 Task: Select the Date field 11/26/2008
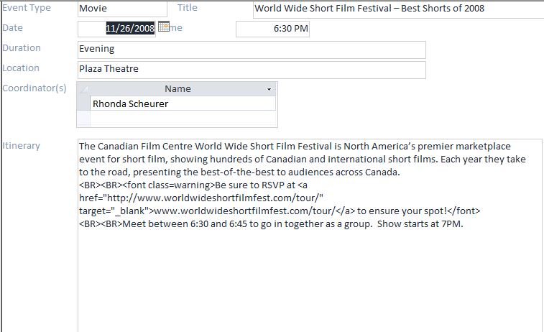(129, 29)
